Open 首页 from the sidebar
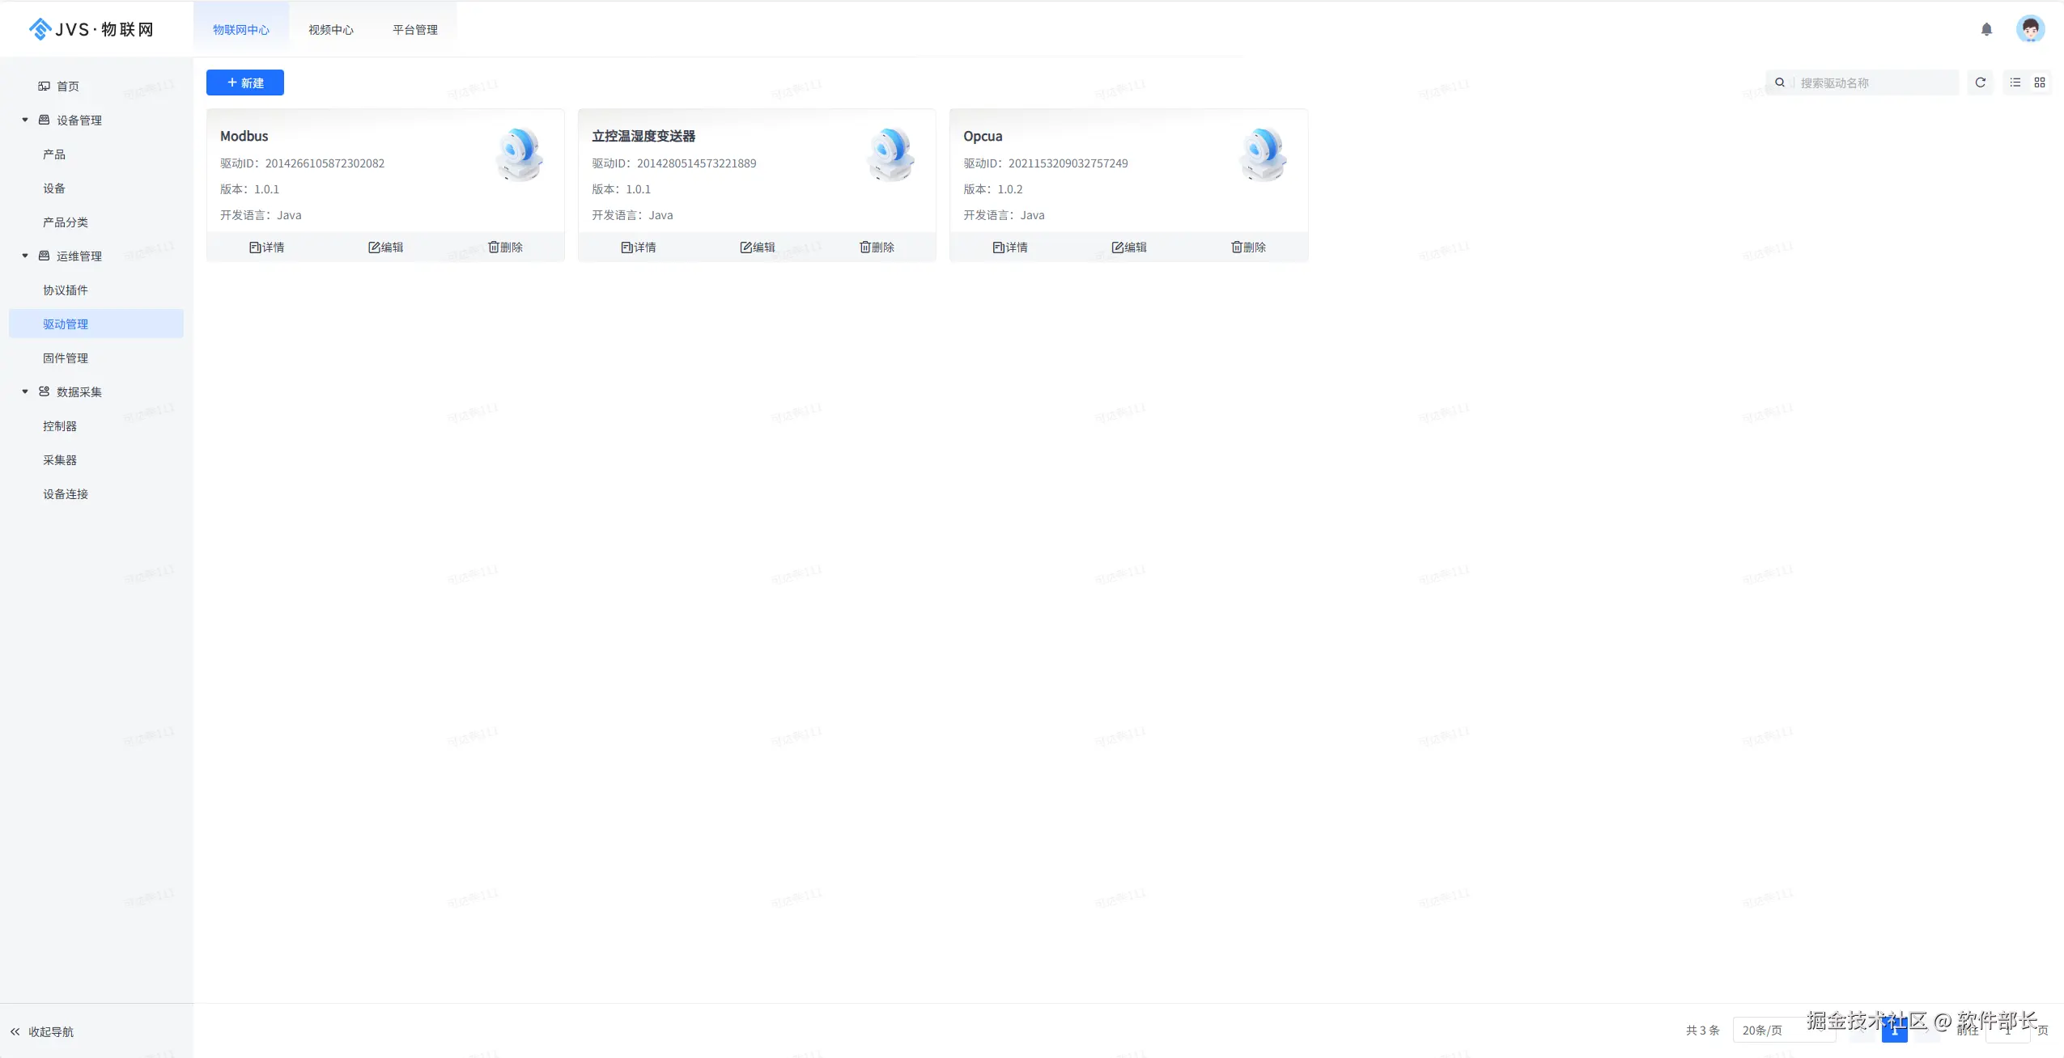This screenshot has height=1058, width=2064. [67, 87]
